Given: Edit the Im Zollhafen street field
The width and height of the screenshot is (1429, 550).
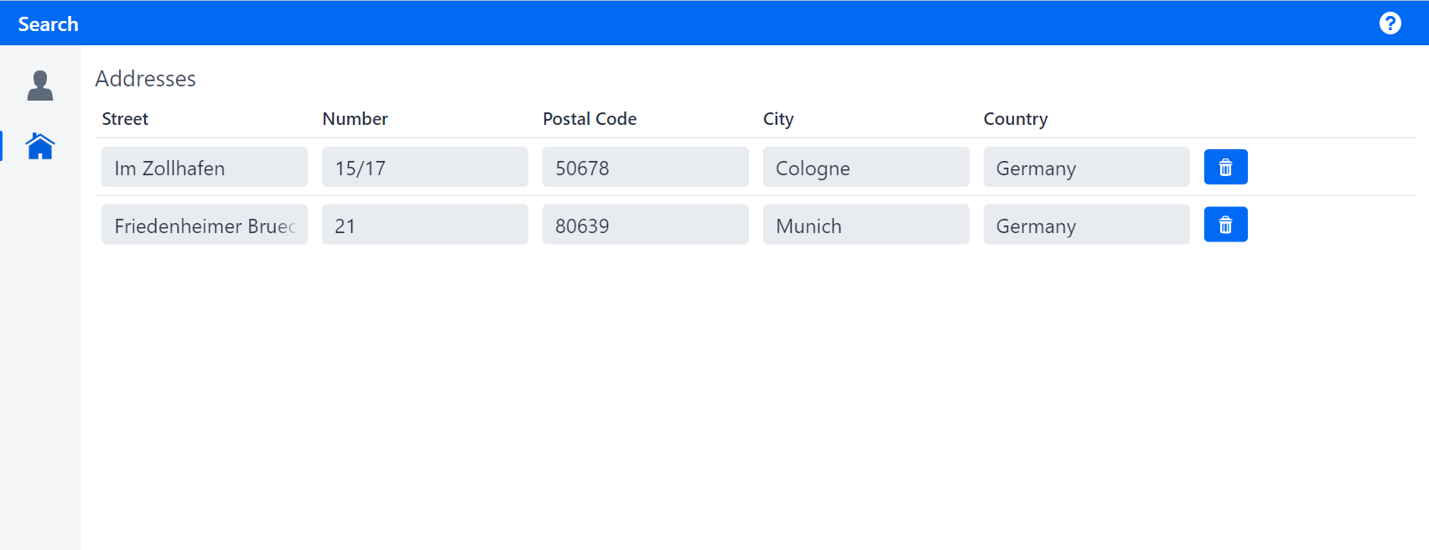Looking at the screenshot, I should click(x=205, y=167).
